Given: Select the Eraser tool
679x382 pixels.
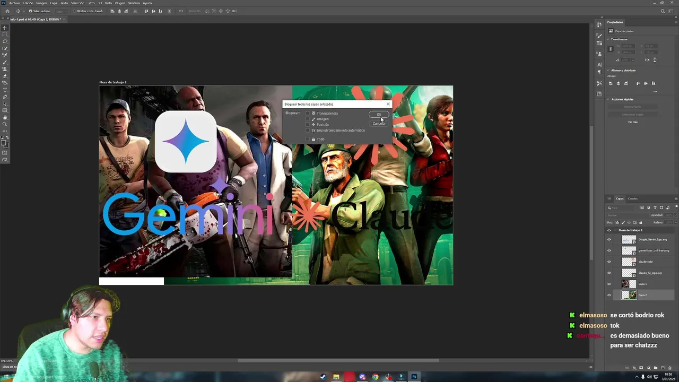Looking at the screenshot, I should tap(5, 76).
